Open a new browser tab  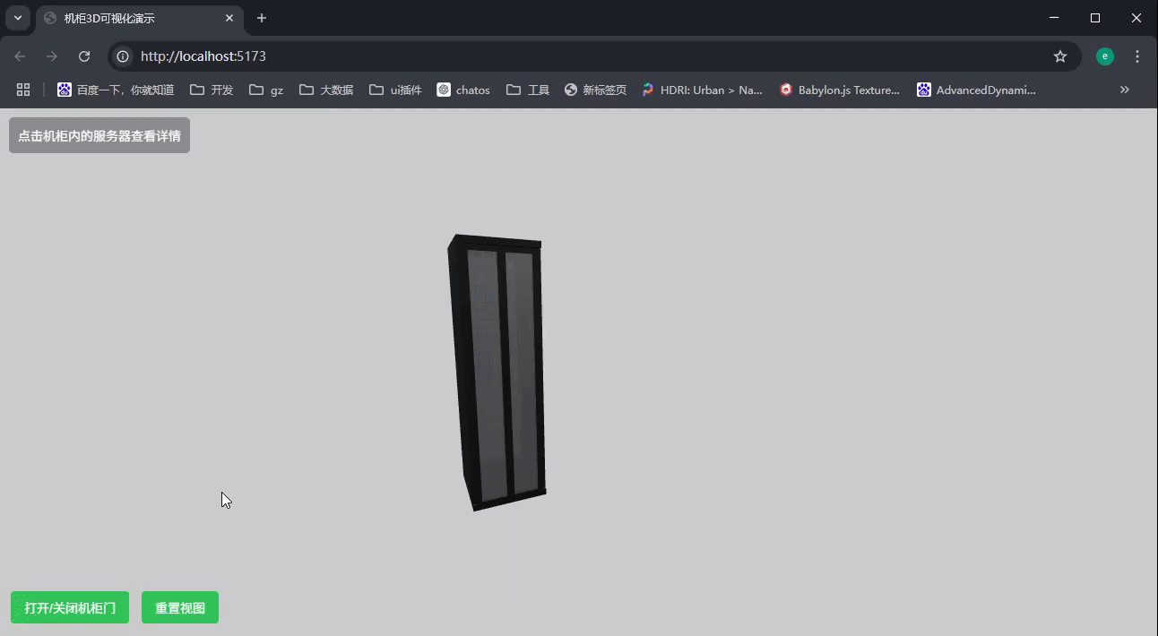[x=261, y=18]
